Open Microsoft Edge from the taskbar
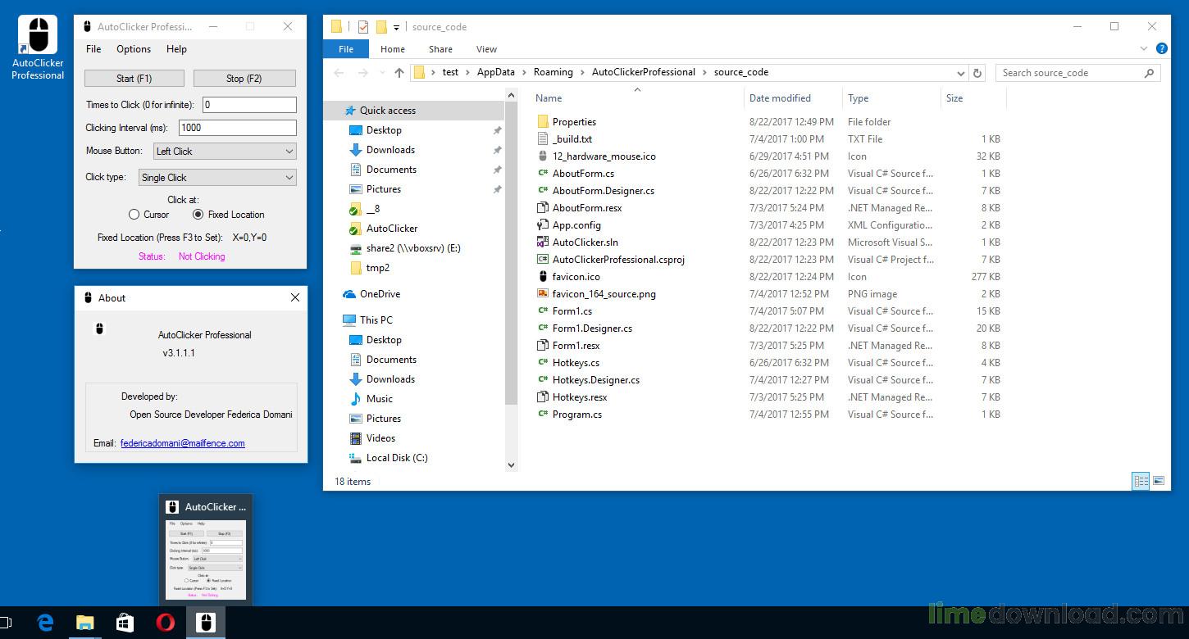1189x639 pixels. [45, 623]
